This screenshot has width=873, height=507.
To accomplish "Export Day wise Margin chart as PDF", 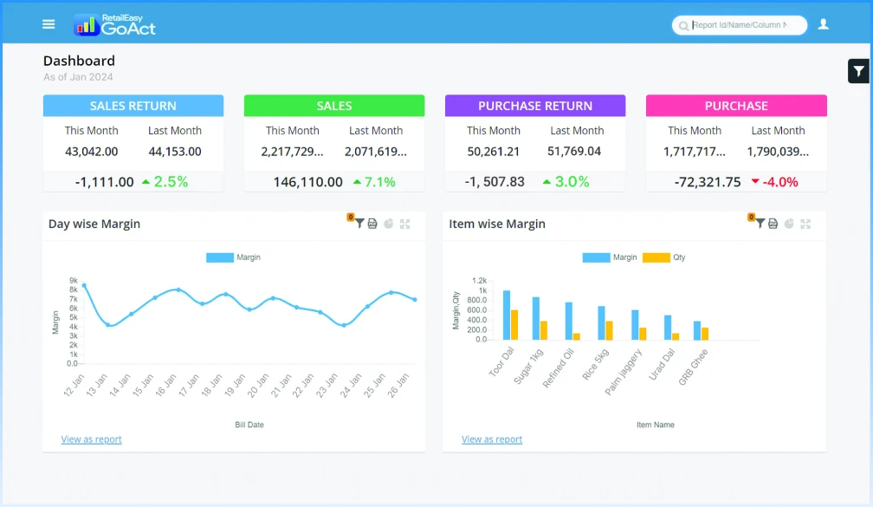I will coord(372,224).
